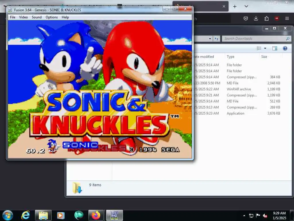
Task: Select the WinRAR archive row
Action: (239, 89)
